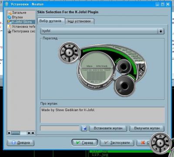Click the skin file path input field
The height and width of the screenshot is (157, 174).
click(60, 128)
